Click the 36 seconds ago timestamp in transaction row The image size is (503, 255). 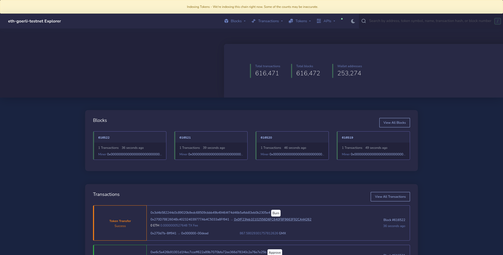(394, 226)
